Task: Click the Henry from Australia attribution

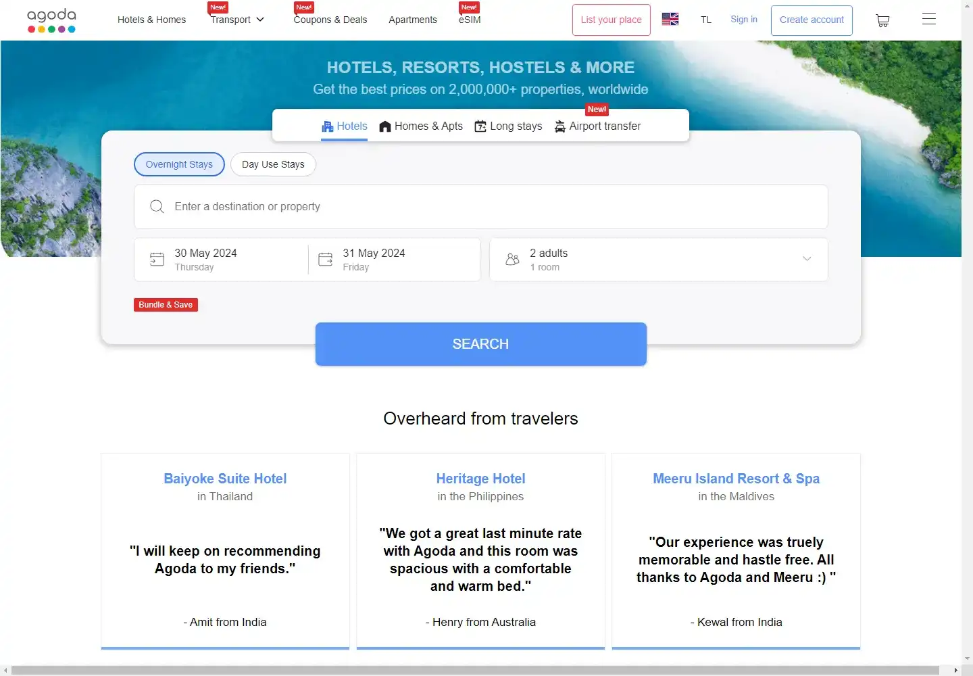Action: (480, 622)
